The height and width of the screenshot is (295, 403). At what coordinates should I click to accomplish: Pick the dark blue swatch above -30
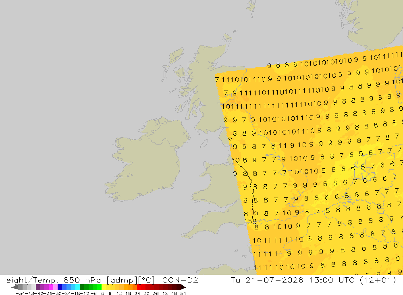coord(60,287)
